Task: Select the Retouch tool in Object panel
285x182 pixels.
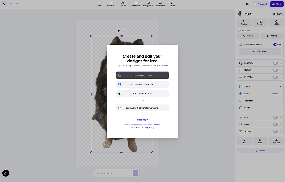Action: tap(260, 23)
